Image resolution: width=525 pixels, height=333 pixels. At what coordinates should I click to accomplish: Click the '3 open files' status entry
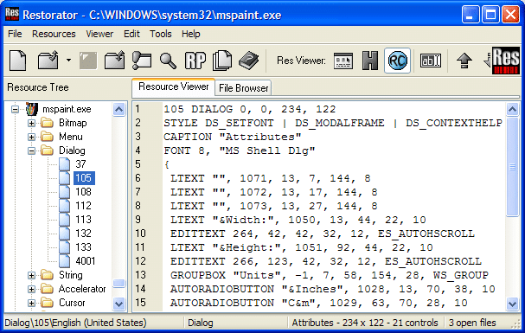click(472, 323)
